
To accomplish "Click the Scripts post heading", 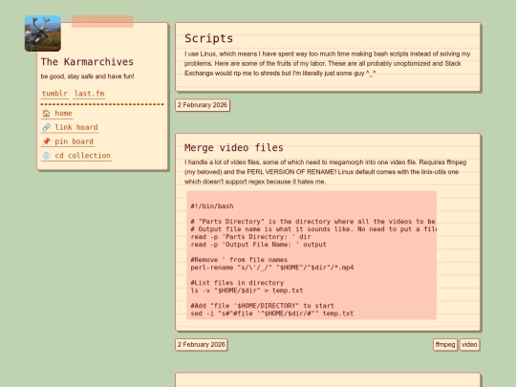I will click(x=208, y=38).
